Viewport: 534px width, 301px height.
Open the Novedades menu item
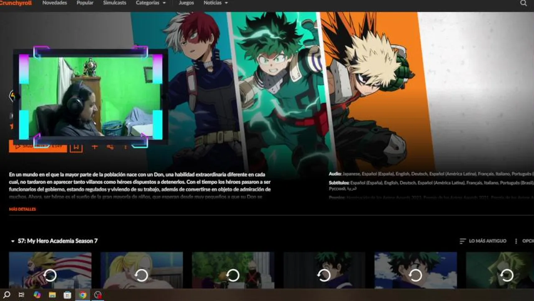click(54, 3)
